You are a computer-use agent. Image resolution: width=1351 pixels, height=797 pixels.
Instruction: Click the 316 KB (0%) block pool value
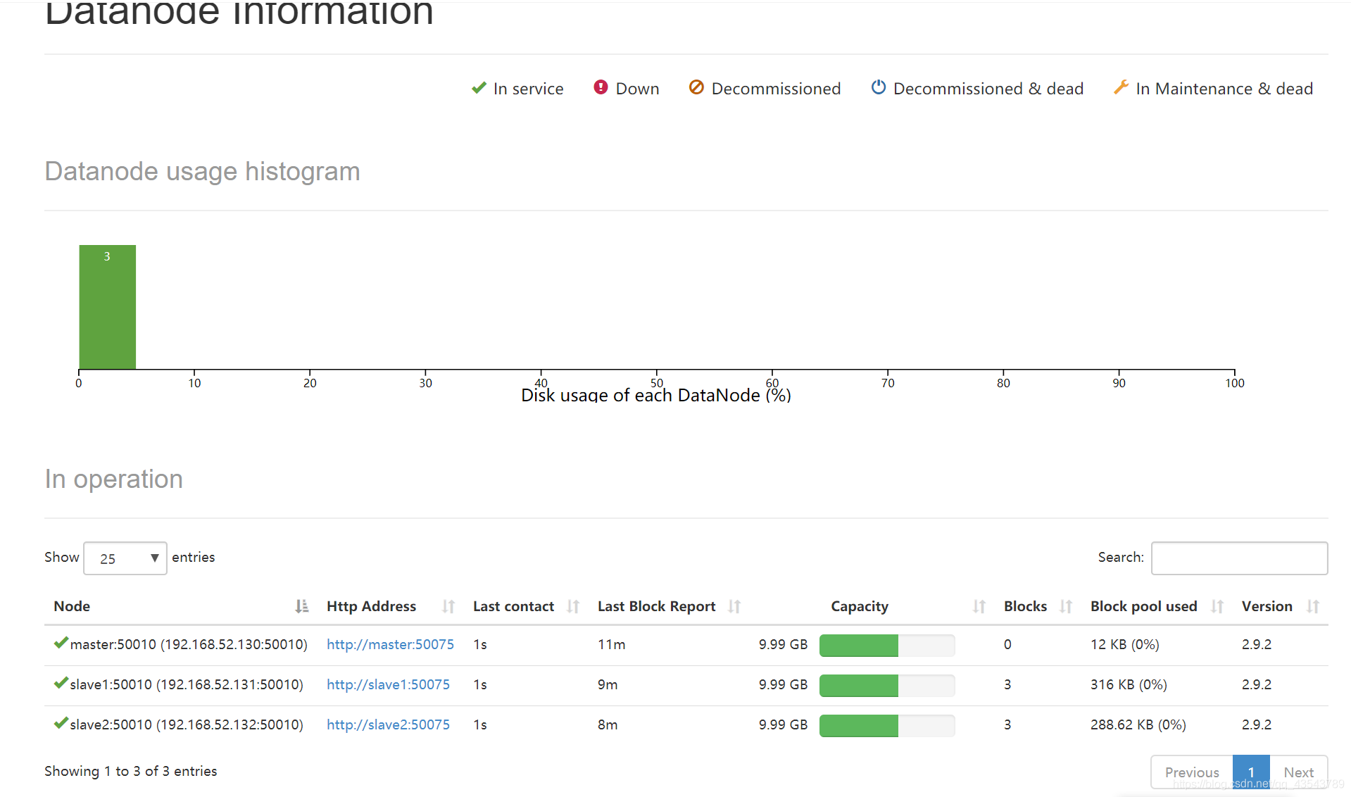pos(1129,684)
